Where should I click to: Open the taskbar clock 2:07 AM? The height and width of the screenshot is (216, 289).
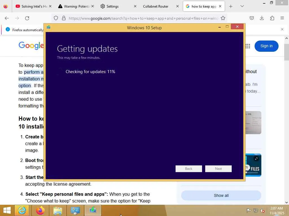277,210
